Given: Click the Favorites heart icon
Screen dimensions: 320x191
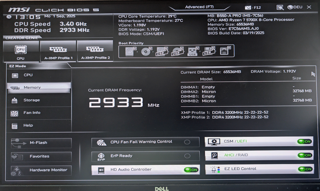Looking at the screenshot, I should tap(17, 157).
